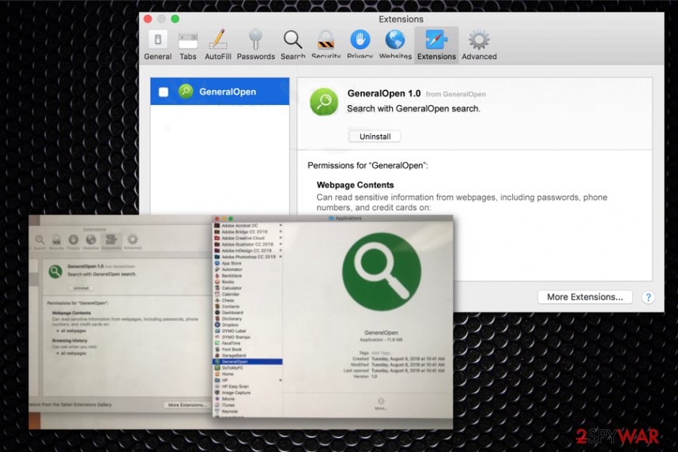Select the Extensions tab in the photographed window
Viewport: 678px width, 452px height.
pyautogui.click(x=111, y=242)
